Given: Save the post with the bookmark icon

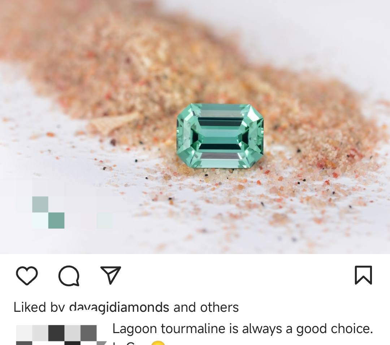Looking at the screenshot, I should click(x=363, y=275).
